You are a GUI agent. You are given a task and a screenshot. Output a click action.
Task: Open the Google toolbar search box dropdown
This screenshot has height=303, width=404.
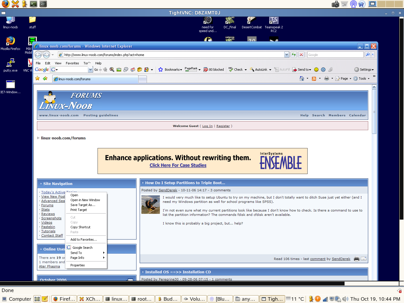pyautogui.click(x=90, y=70)
